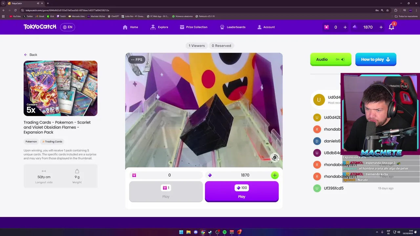
Task: Reload the page
Action: click(x=15, y=10)
